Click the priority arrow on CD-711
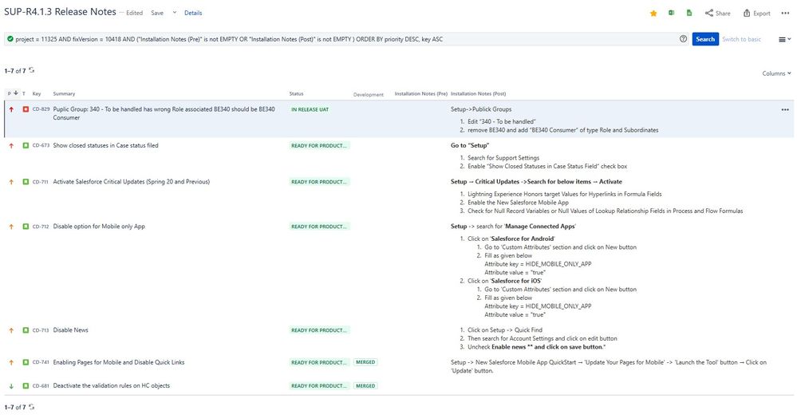The width and height of the screenshot is (797, 418). pos(11,182)
